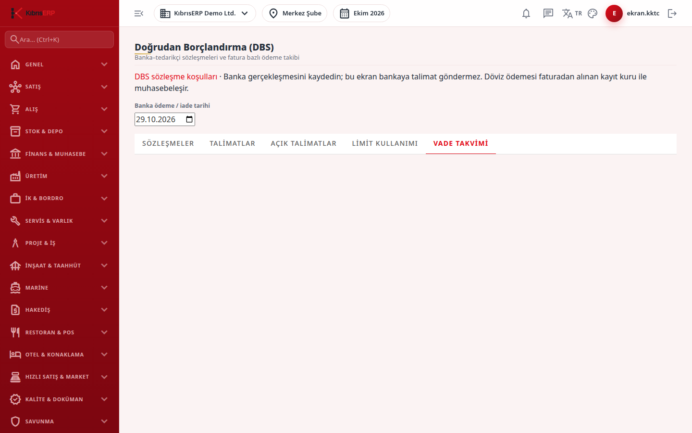This screenshot has width=692, height=433.
Task: Open the Açık Talimatlar tab
Action: [304, 143]
